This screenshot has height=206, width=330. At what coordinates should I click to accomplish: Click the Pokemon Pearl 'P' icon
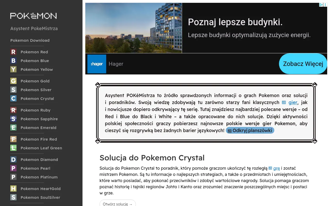pos(13,168)
